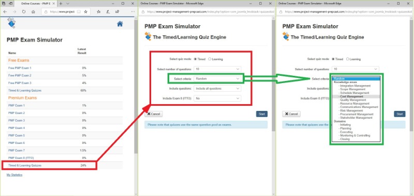Open PMP Exam 1 premium exam
Image resolution: width=414 pixels, height=196 pixels.
click(x=17, y=106)
